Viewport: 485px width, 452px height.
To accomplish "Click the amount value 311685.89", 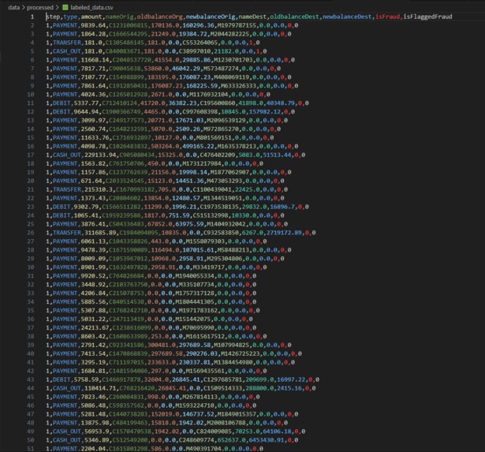I will click(x=100, y=233).
